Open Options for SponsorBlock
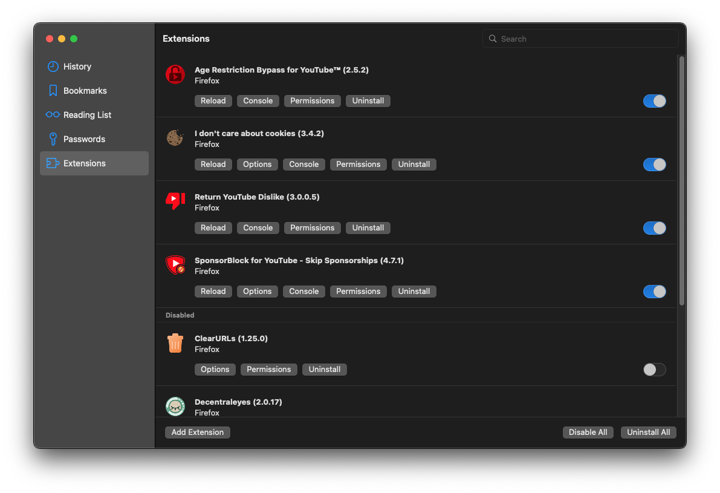 pyautogui.click(x=258, y=292)
